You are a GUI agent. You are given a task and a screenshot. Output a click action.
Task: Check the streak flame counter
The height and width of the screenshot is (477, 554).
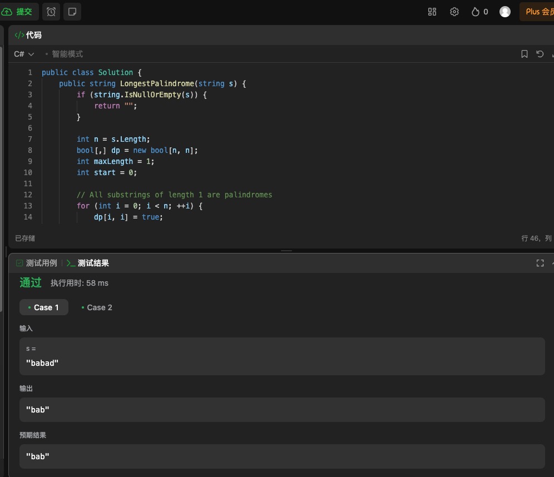click(480, 12)
